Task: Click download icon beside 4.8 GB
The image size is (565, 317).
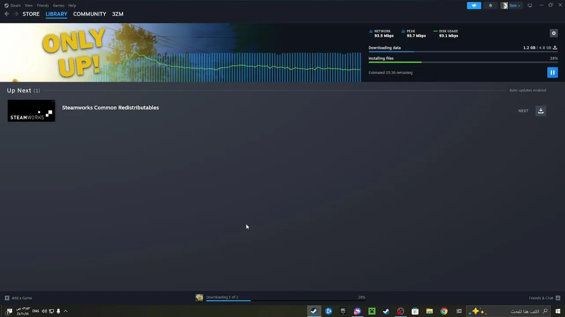Action: 555,48
